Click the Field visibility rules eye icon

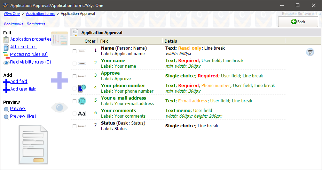point(6,62)
